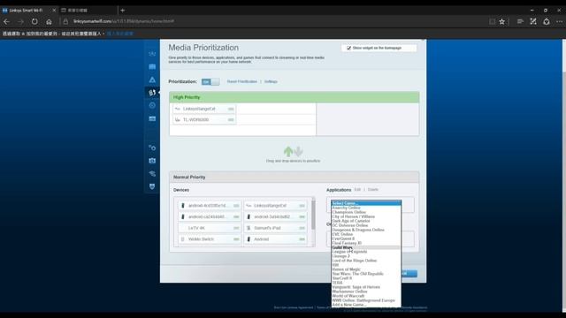Choose Final Fantasy XI in dropdown
566x318 pixels.
point(365,243)
